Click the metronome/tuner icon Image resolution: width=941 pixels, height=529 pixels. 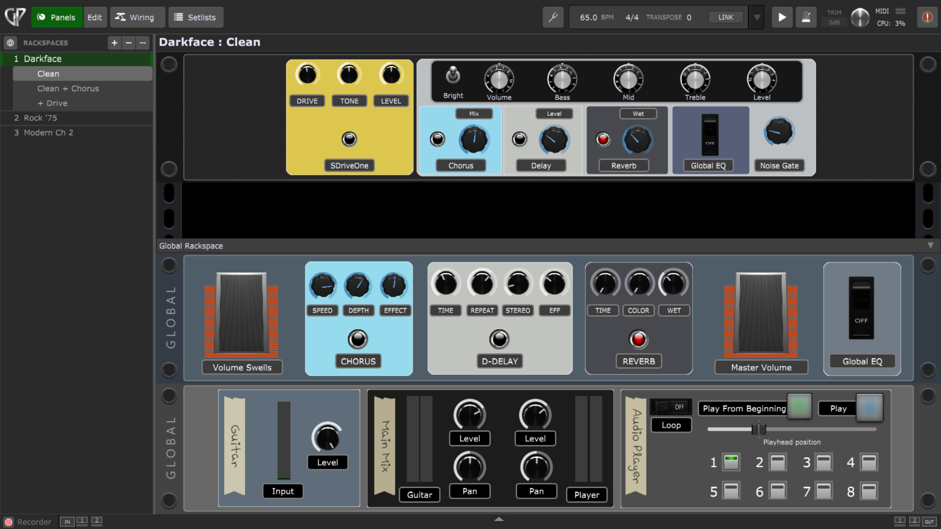point(806,17)
